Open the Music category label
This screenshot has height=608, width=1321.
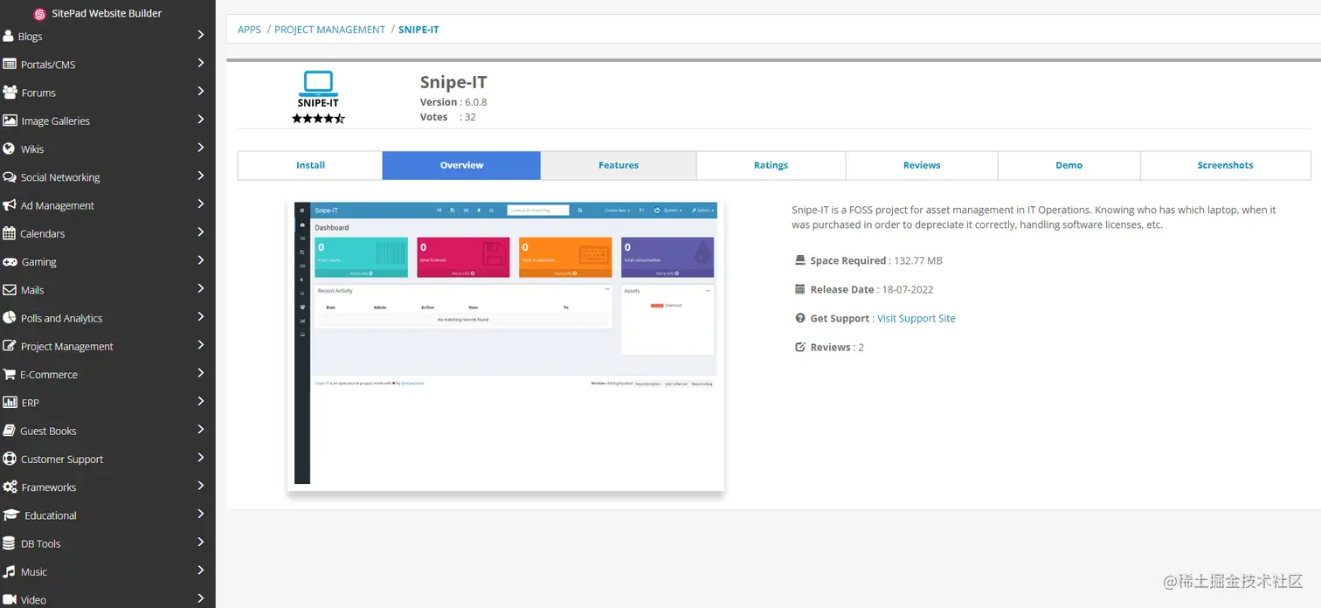34,572
